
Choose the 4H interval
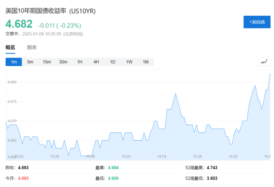tap(96, 62)
